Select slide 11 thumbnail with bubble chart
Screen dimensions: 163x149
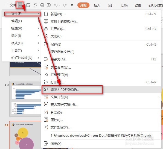click(x=25, y=135)
